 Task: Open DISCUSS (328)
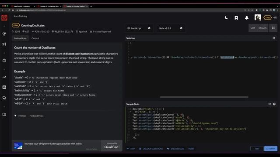pos(176,149)
